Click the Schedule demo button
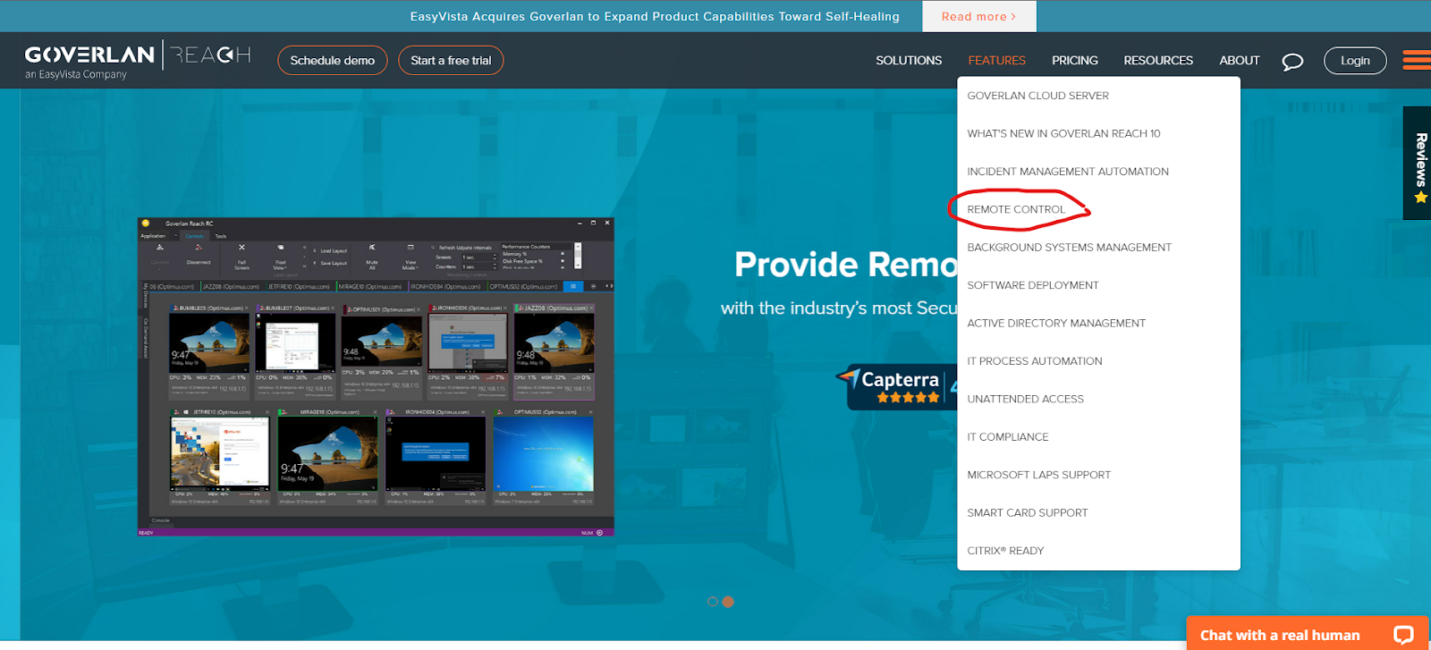Image resolution: width=1431 pixels, height=650 pixels. (x=333, y=61)
